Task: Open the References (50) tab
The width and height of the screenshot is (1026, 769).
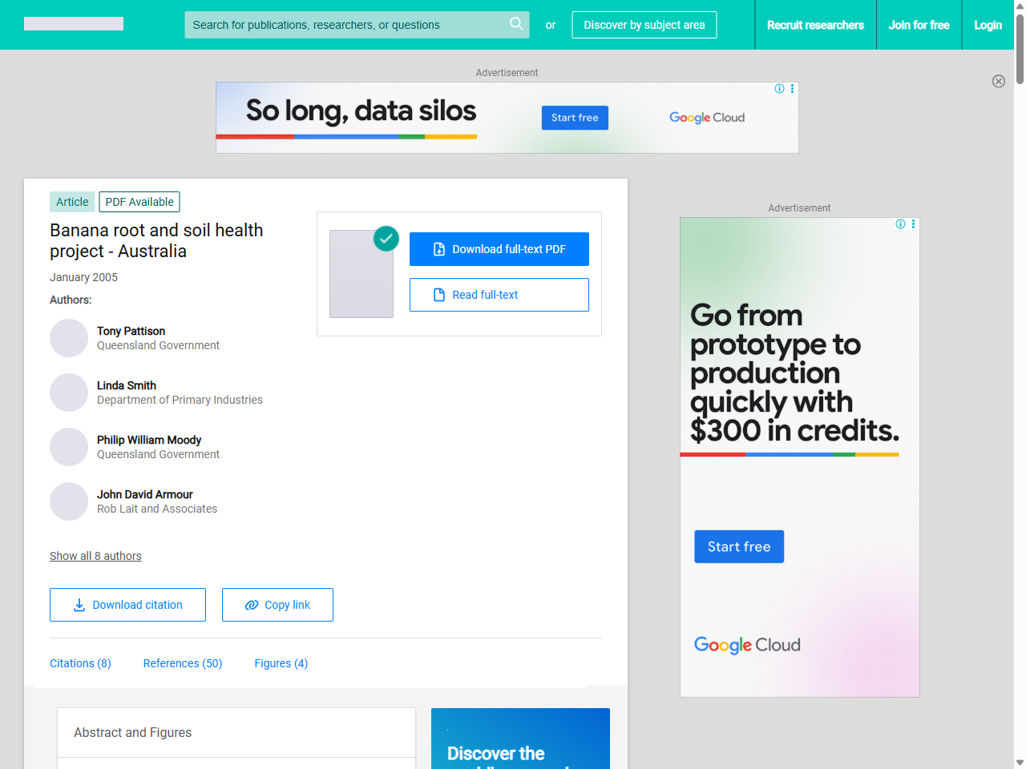Action: click(x=183, y=663)
